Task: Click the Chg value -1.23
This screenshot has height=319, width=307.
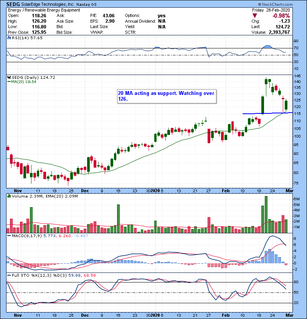Action: coord(284,21)
